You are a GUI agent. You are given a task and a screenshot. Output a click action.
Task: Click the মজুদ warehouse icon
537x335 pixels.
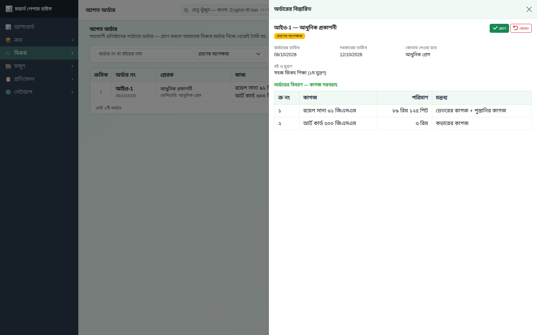pyautogui.click(x=8, y=66)
